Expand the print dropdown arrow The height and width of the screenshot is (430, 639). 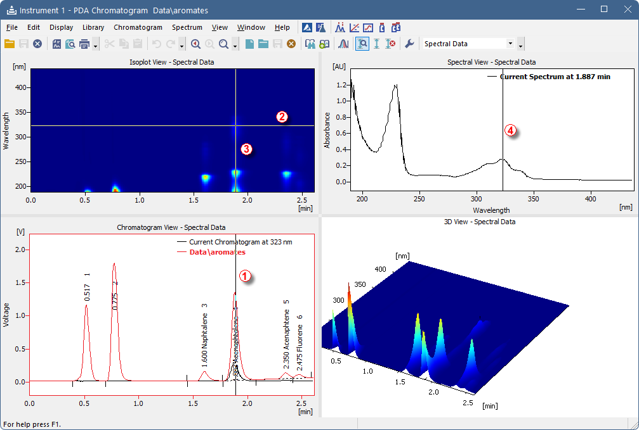pos(95,44)
